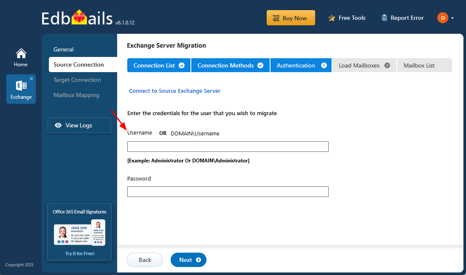466x275 pixels.
Task: Open the Authentication step tab
Action: coord(301,65)
